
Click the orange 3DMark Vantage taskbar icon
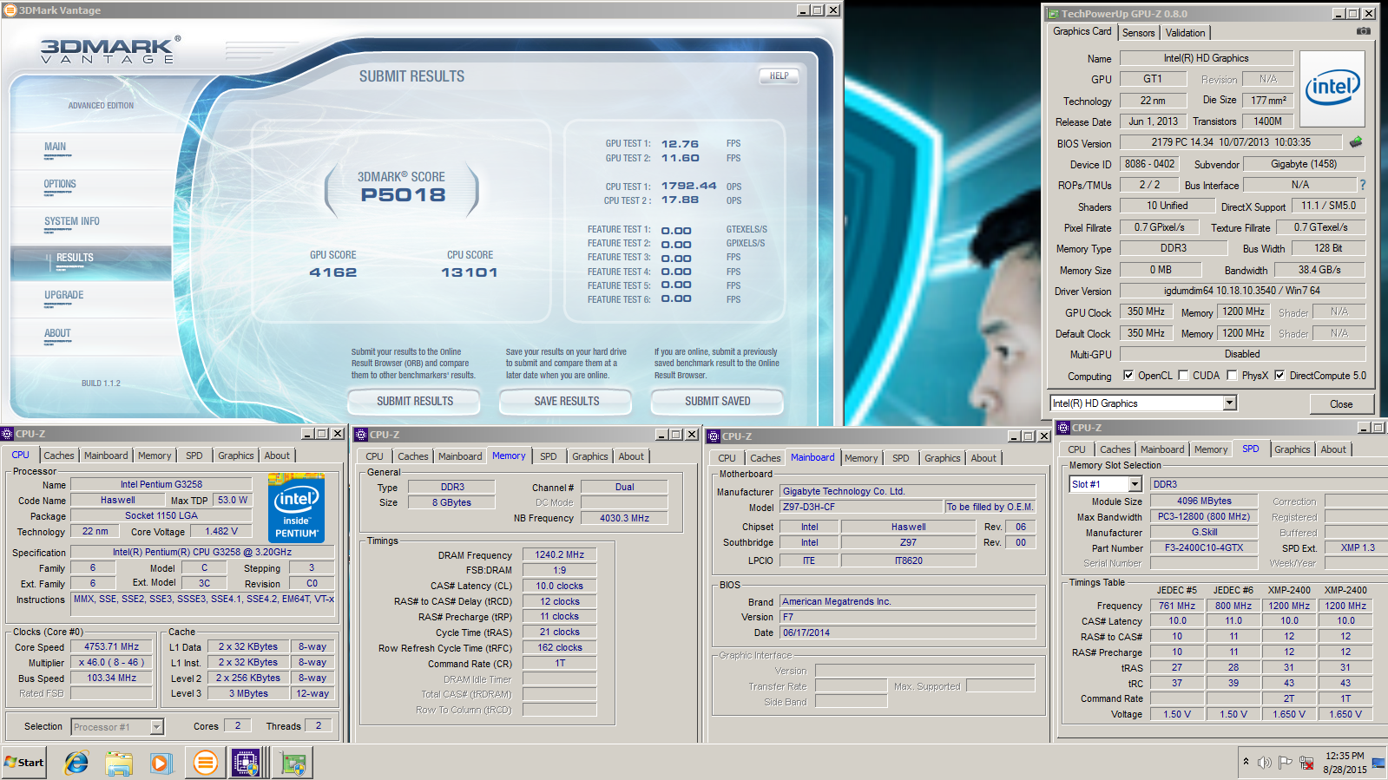point(205,763)
